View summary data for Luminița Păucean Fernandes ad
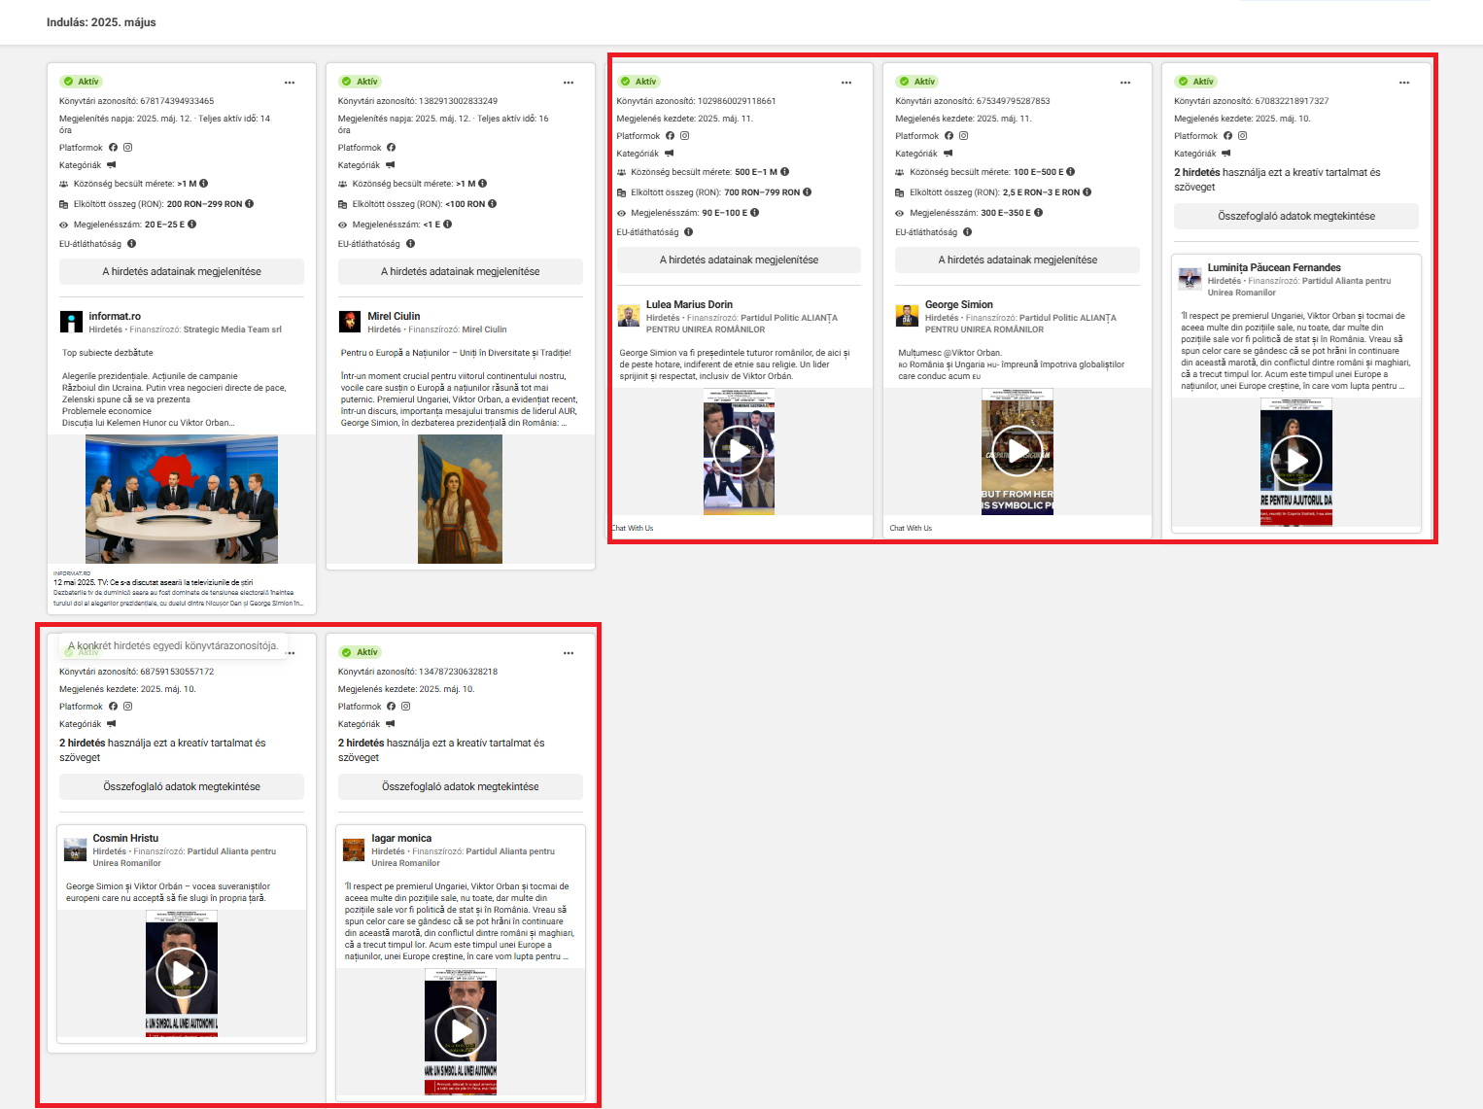This screenshot has height=1109, width=1483. click(1296, 217)
